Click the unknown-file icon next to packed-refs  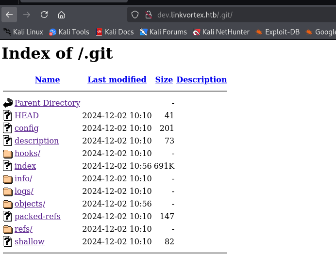pyautogui.click(x=7, y=216)
